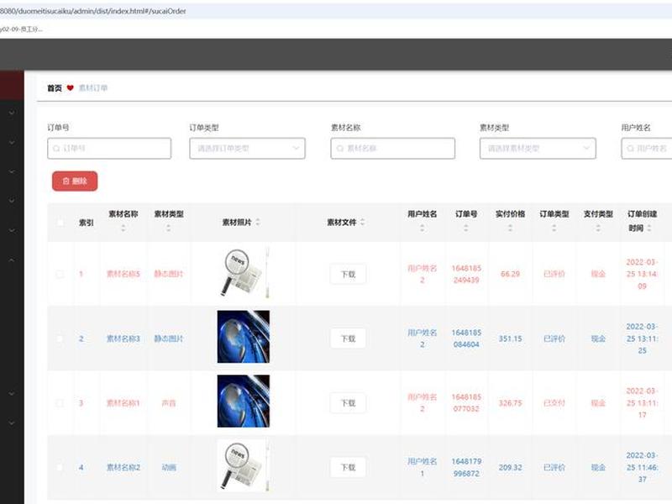Download file for 素材名称5 row
The width and height of the screenshot is (672, 504).
click(348, 275)
